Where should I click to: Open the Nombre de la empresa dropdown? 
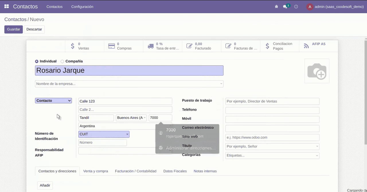129,84
